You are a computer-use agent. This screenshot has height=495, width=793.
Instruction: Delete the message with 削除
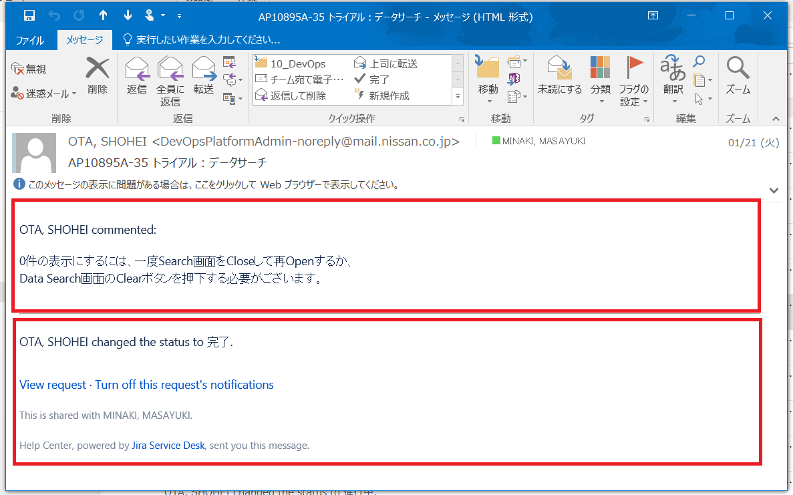click(97, 76)
